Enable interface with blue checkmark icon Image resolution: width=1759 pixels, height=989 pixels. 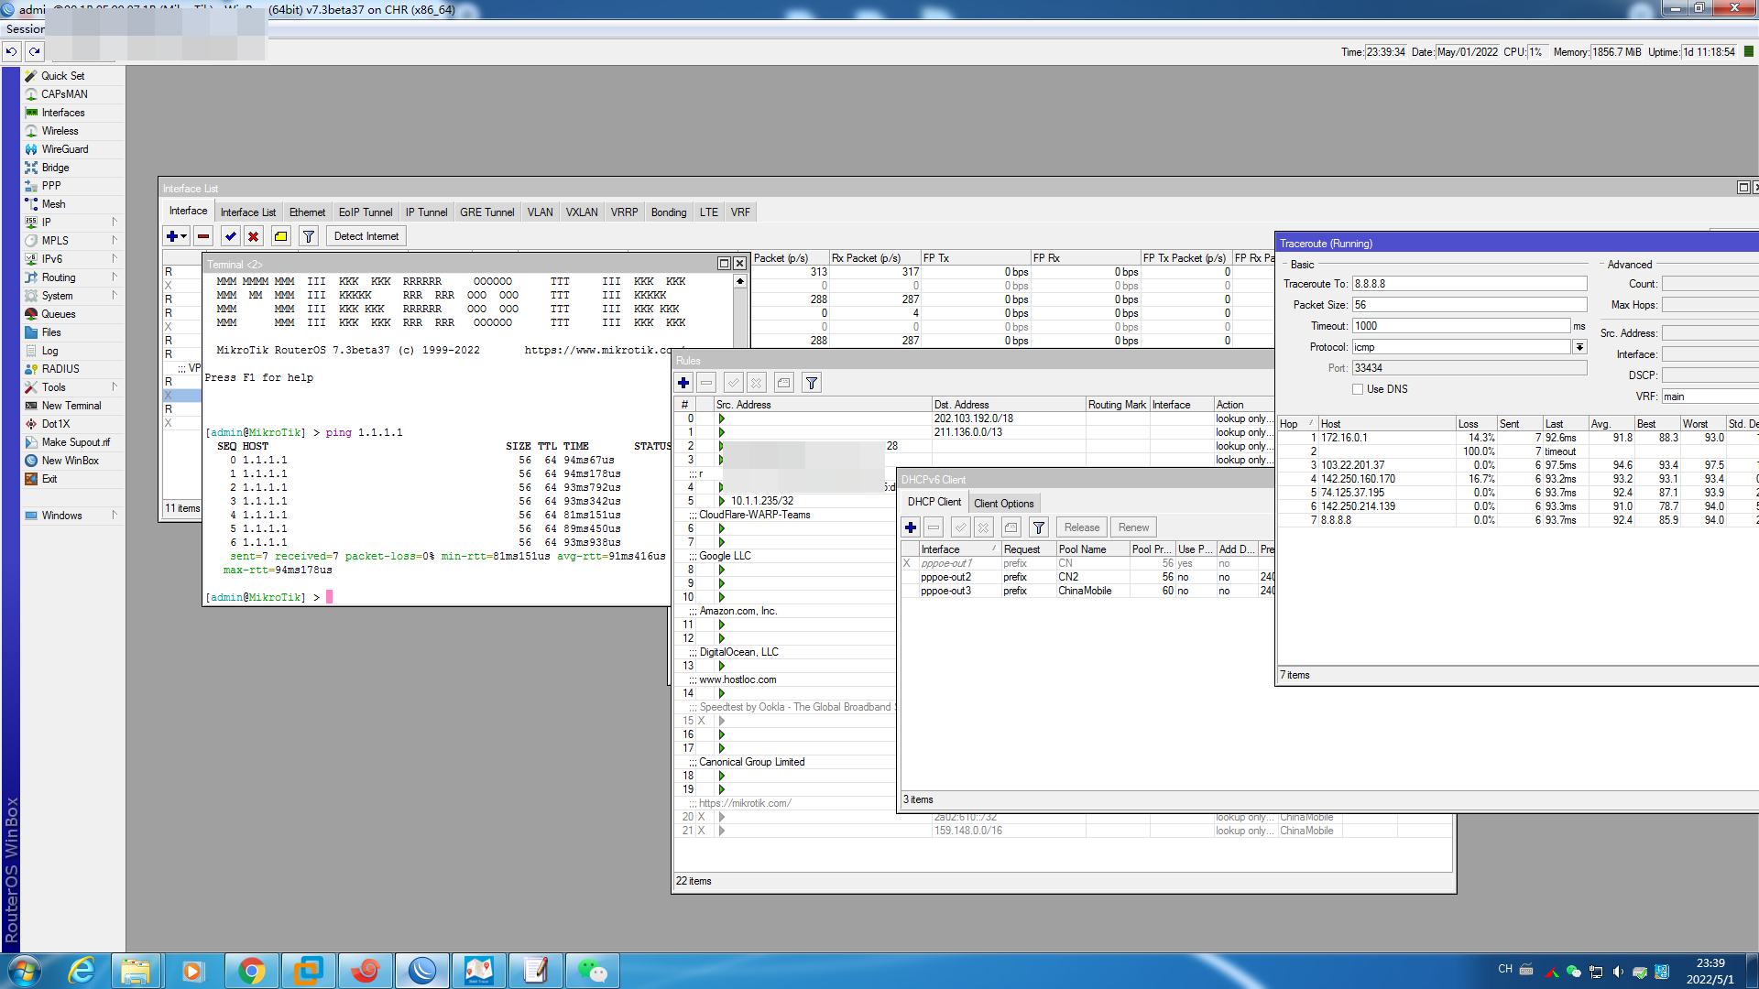click(231, 236)
